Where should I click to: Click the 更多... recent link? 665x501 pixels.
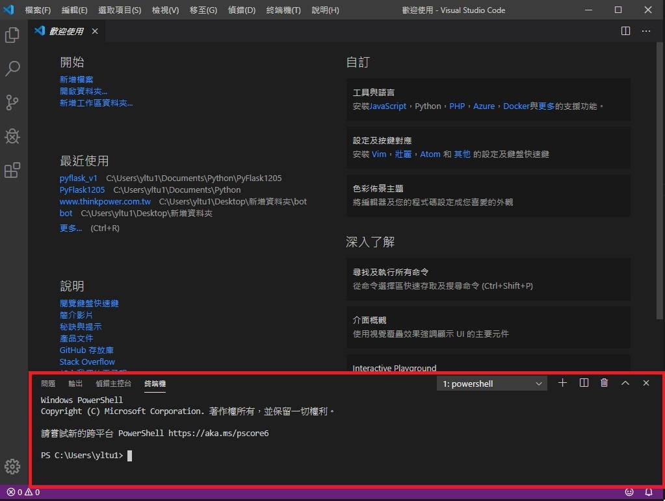pyautogui.click(x=71, y=228)
